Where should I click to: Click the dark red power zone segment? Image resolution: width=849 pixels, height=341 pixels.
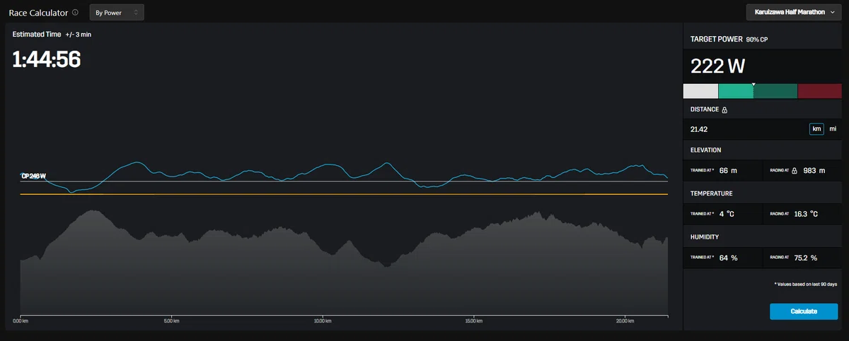(821, 91)
